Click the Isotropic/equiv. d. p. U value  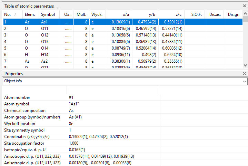click(76, 149)
